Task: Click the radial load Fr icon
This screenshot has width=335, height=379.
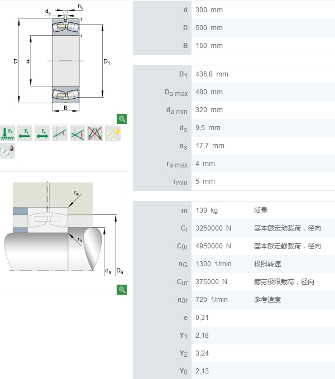Action: click(x=8, y=133)
